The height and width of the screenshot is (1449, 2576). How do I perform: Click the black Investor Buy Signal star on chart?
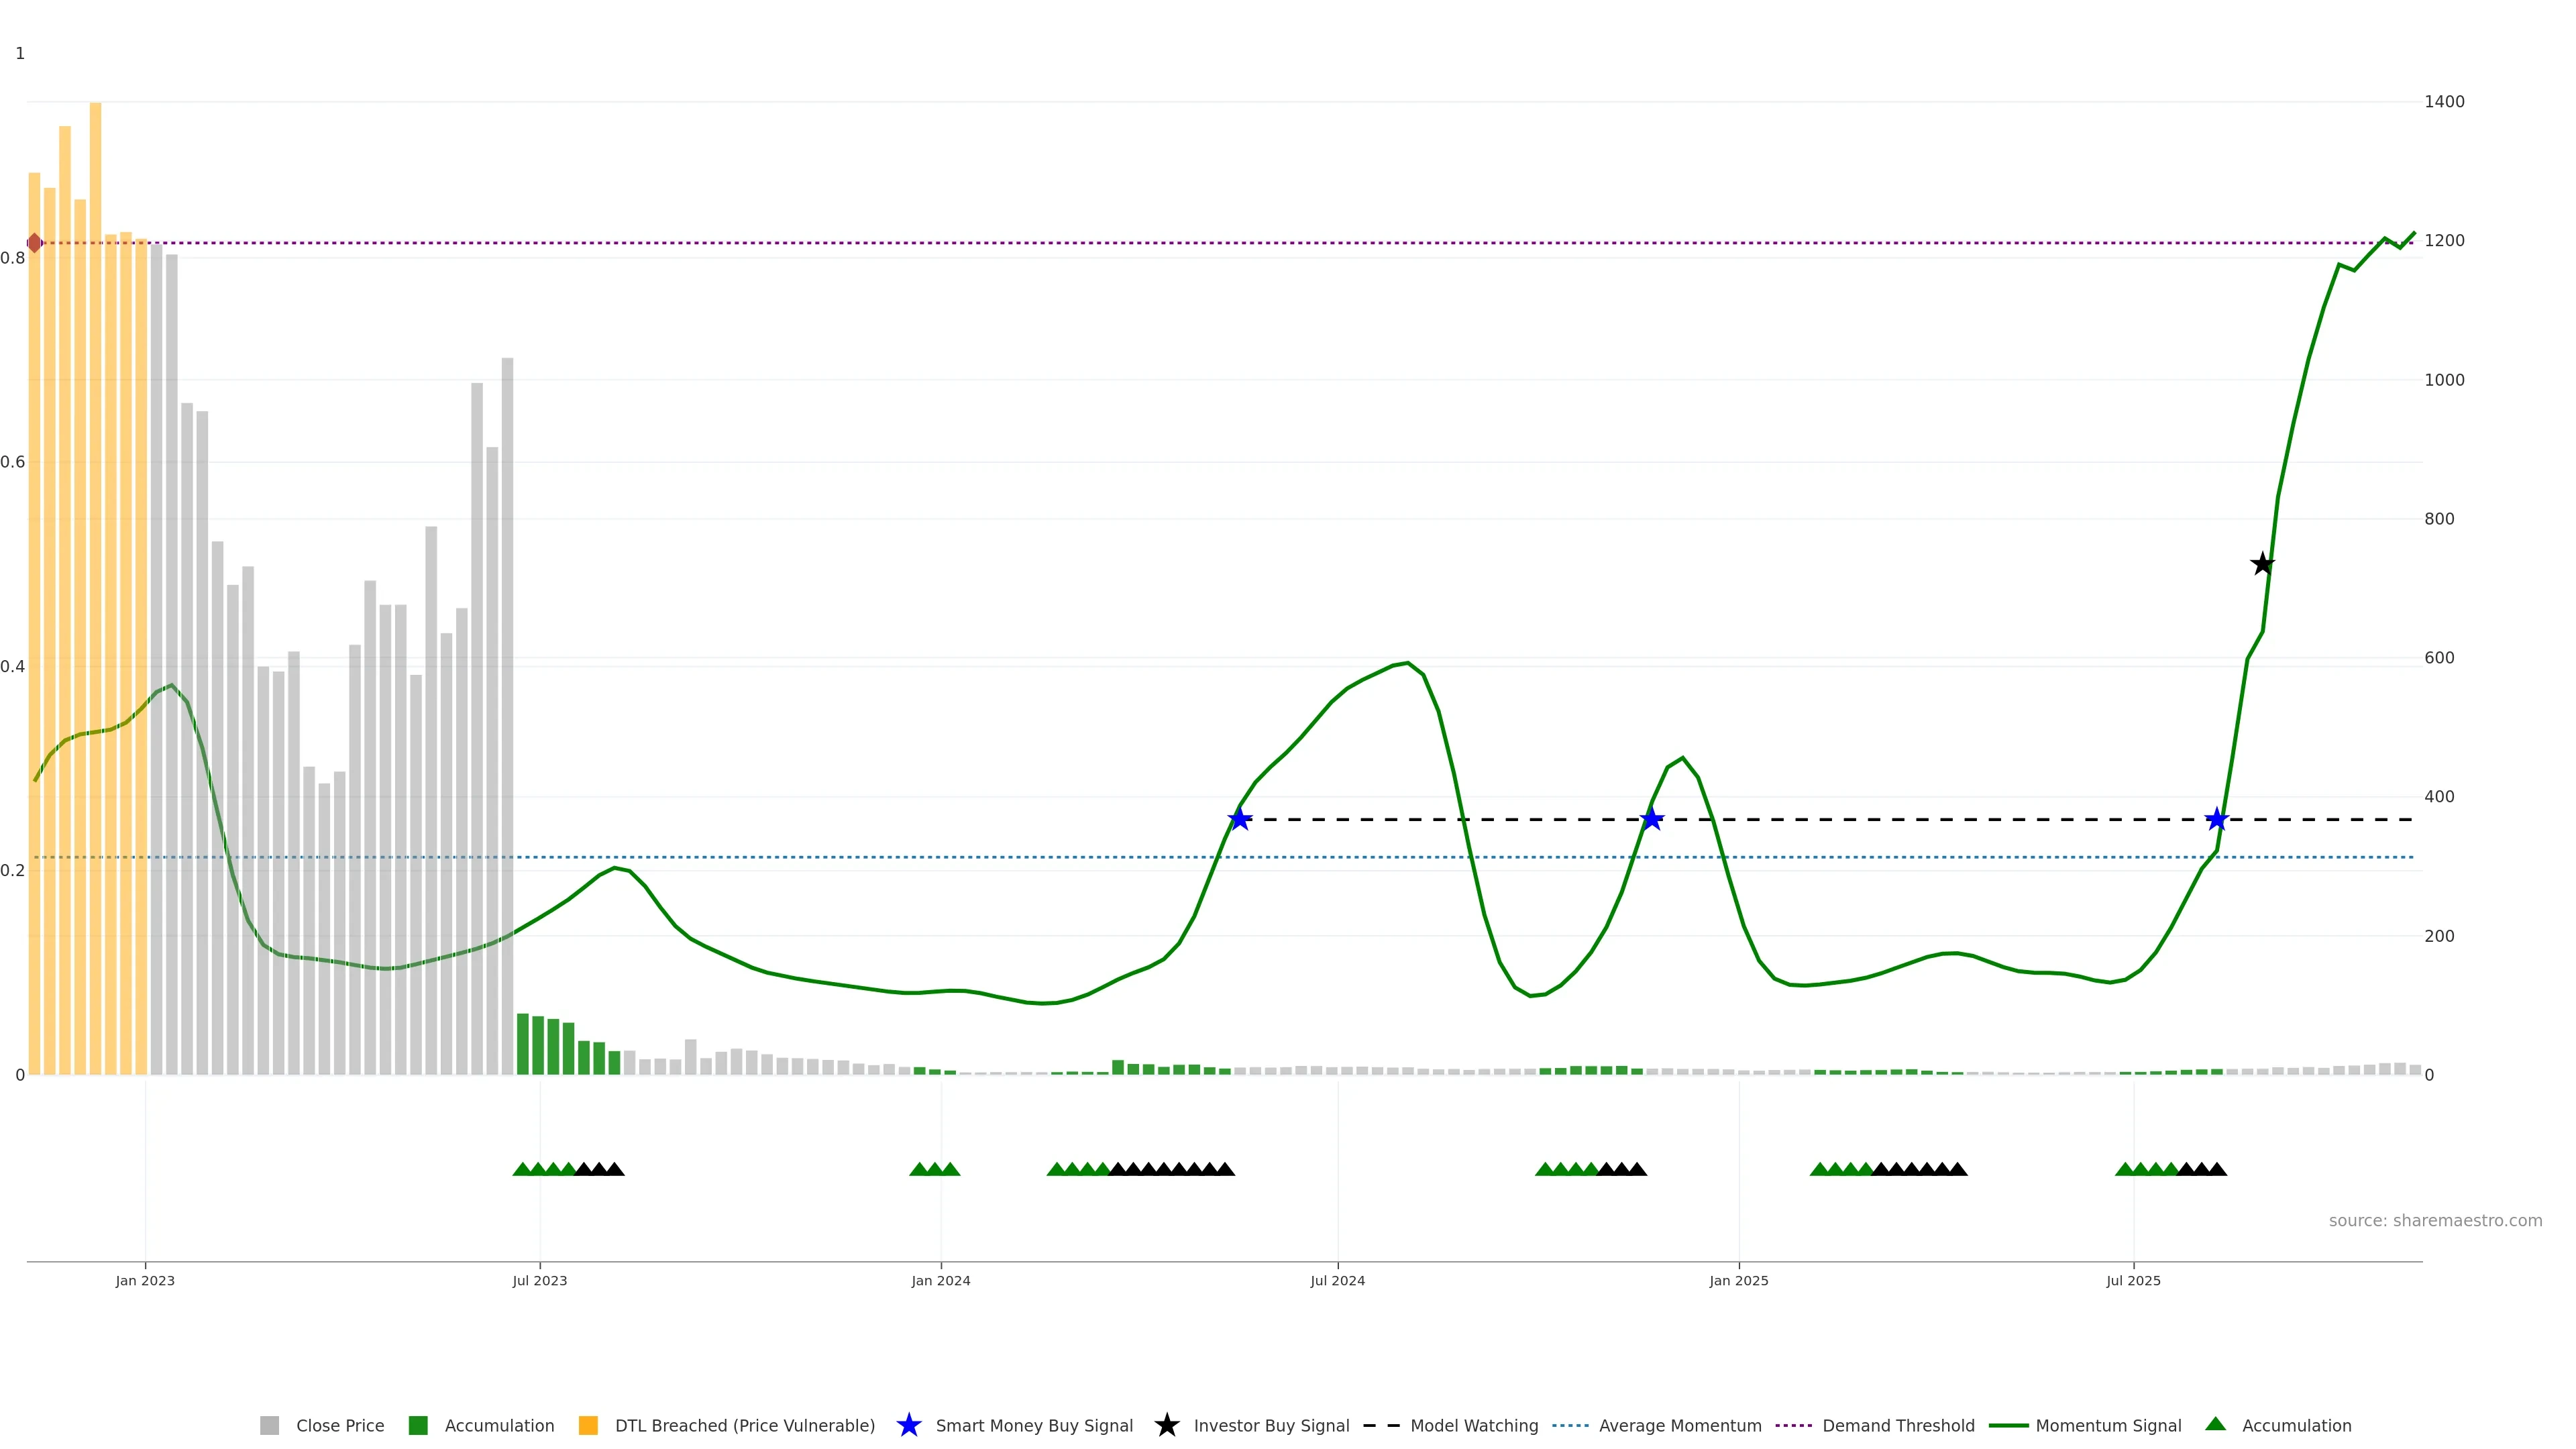[x=2262, y=564]
